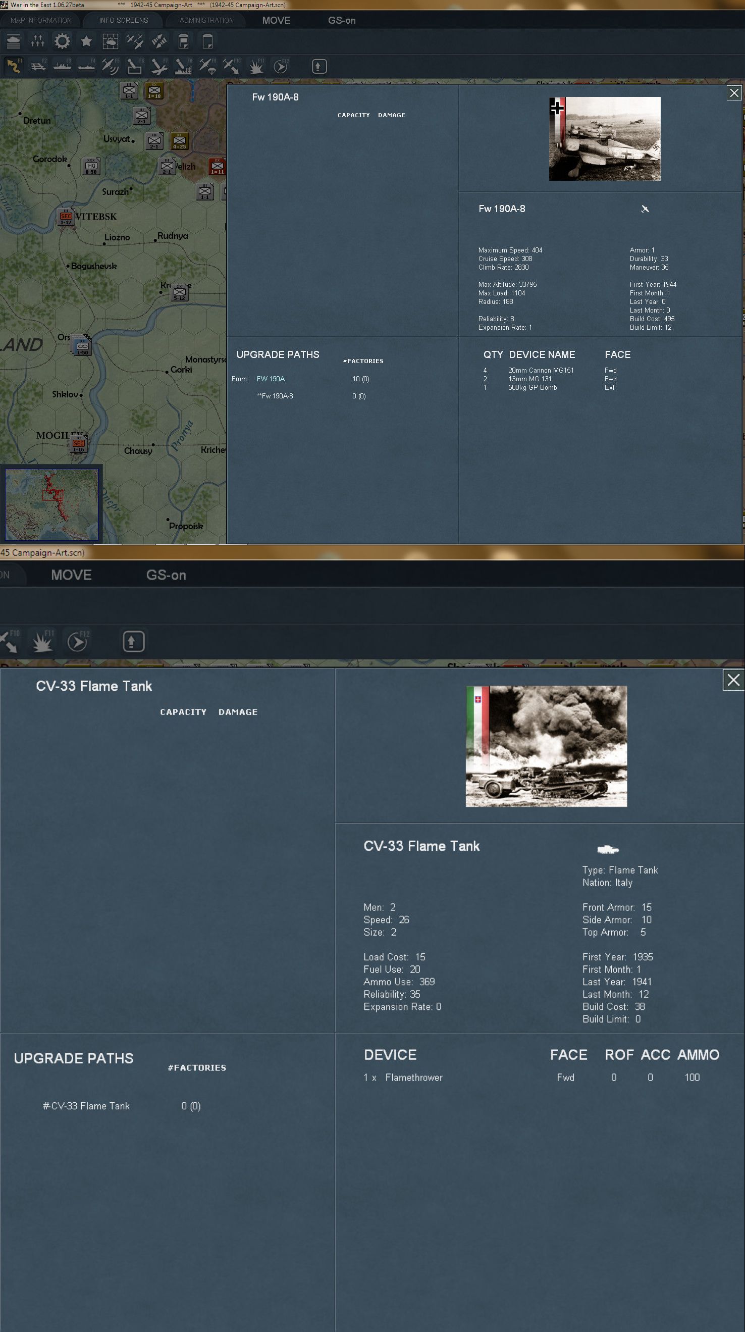Open the air doctrine planes icon
Image resolution: width=745 pixels, height=1332 pixels.
click(135, 41)
